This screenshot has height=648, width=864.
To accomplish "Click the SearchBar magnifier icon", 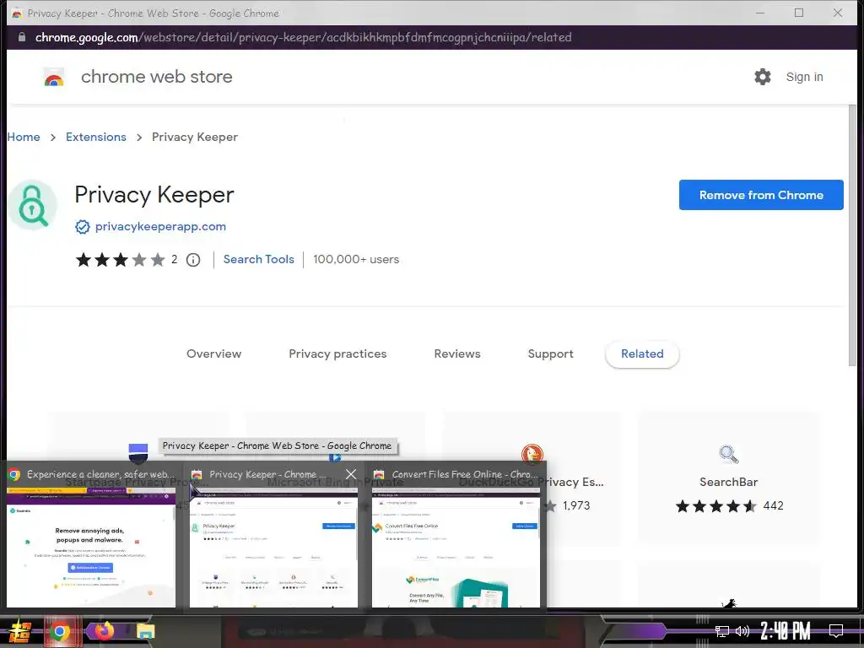I will coord(728,454).
